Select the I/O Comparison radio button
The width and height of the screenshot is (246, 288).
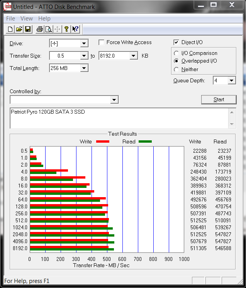click(176, 53)
